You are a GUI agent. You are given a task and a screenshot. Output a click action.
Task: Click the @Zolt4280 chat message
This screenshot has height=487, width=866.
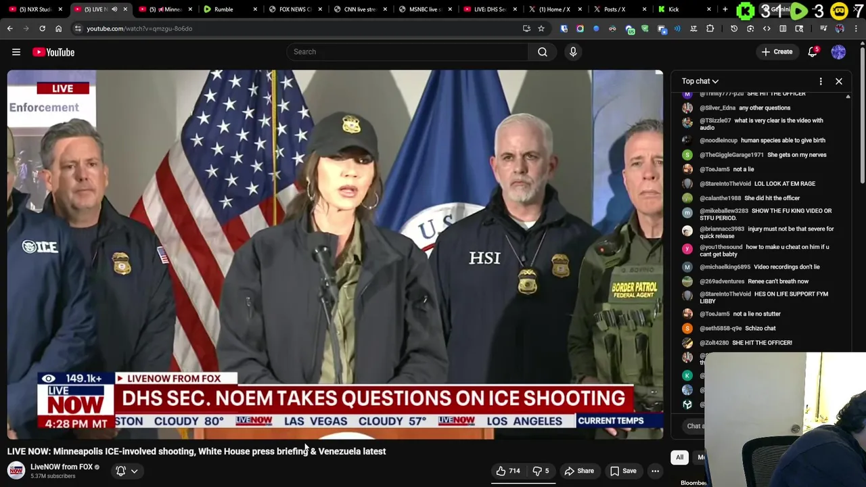pos(762,343)
